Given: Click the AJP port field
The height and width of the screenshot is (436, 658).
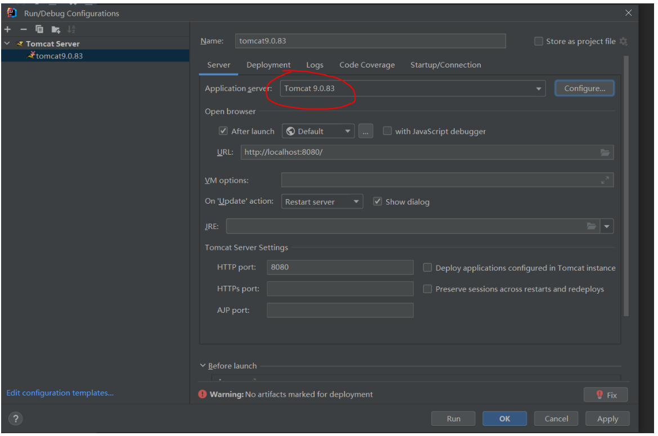Looking at the screenshot, I should click(340, 310).
